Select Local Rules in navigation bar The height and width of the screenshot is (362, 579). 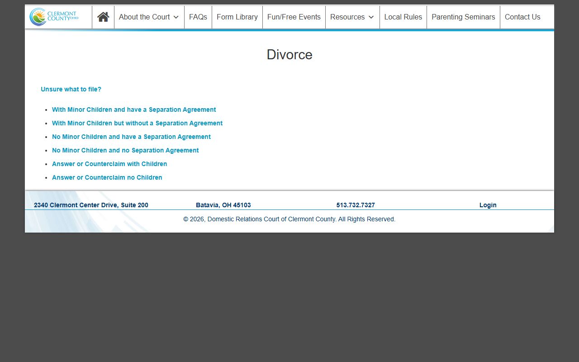[403, 17]
